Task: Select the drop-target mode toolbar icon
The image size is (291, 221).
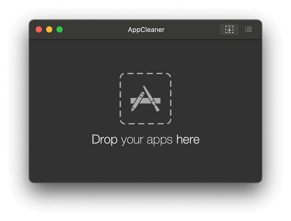Action: 229,29
